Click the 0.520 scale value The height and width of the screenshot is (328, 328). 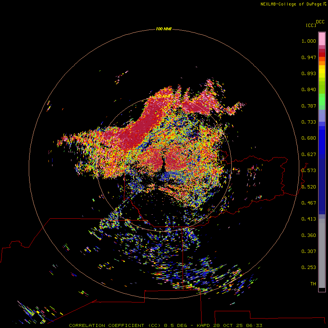coord(309,187)
